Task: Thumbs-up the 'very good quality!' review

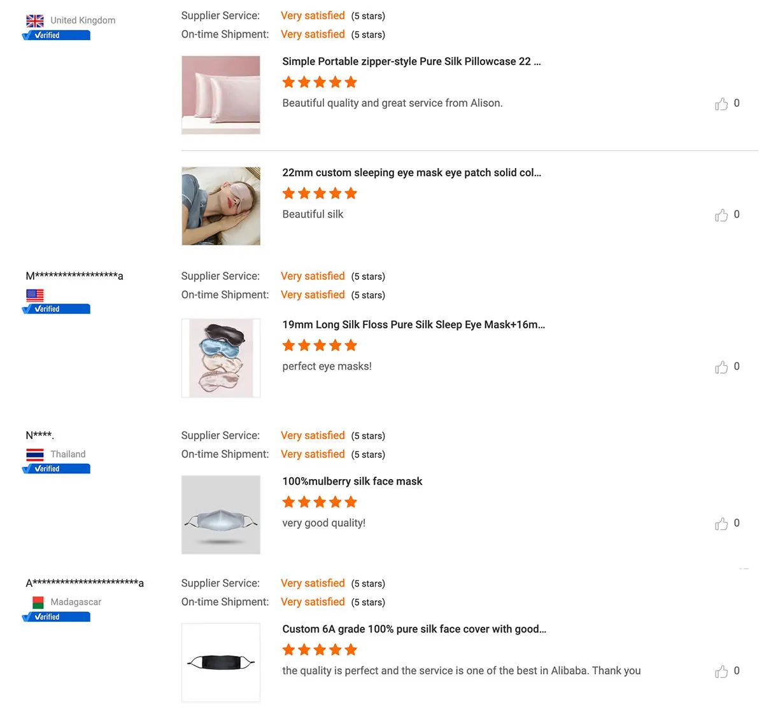Action: [x=721, y=524]
